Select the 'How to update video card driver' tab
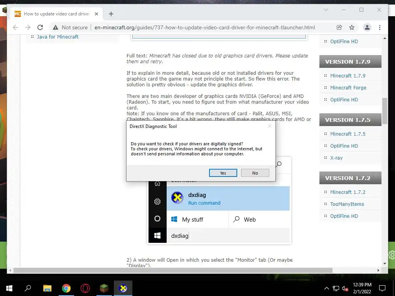The height and width of the screenshot is (296, 395). click(57, 14)
